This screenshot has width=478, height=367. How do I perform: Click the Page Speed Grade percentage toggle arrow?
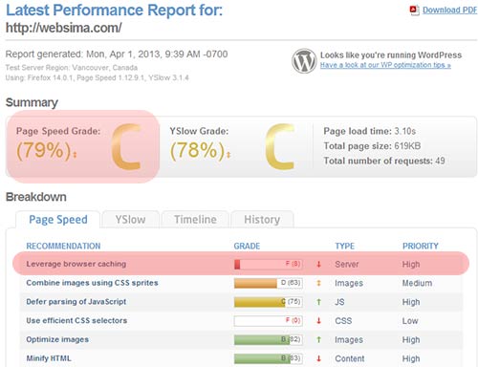click(x=75, y=155)
